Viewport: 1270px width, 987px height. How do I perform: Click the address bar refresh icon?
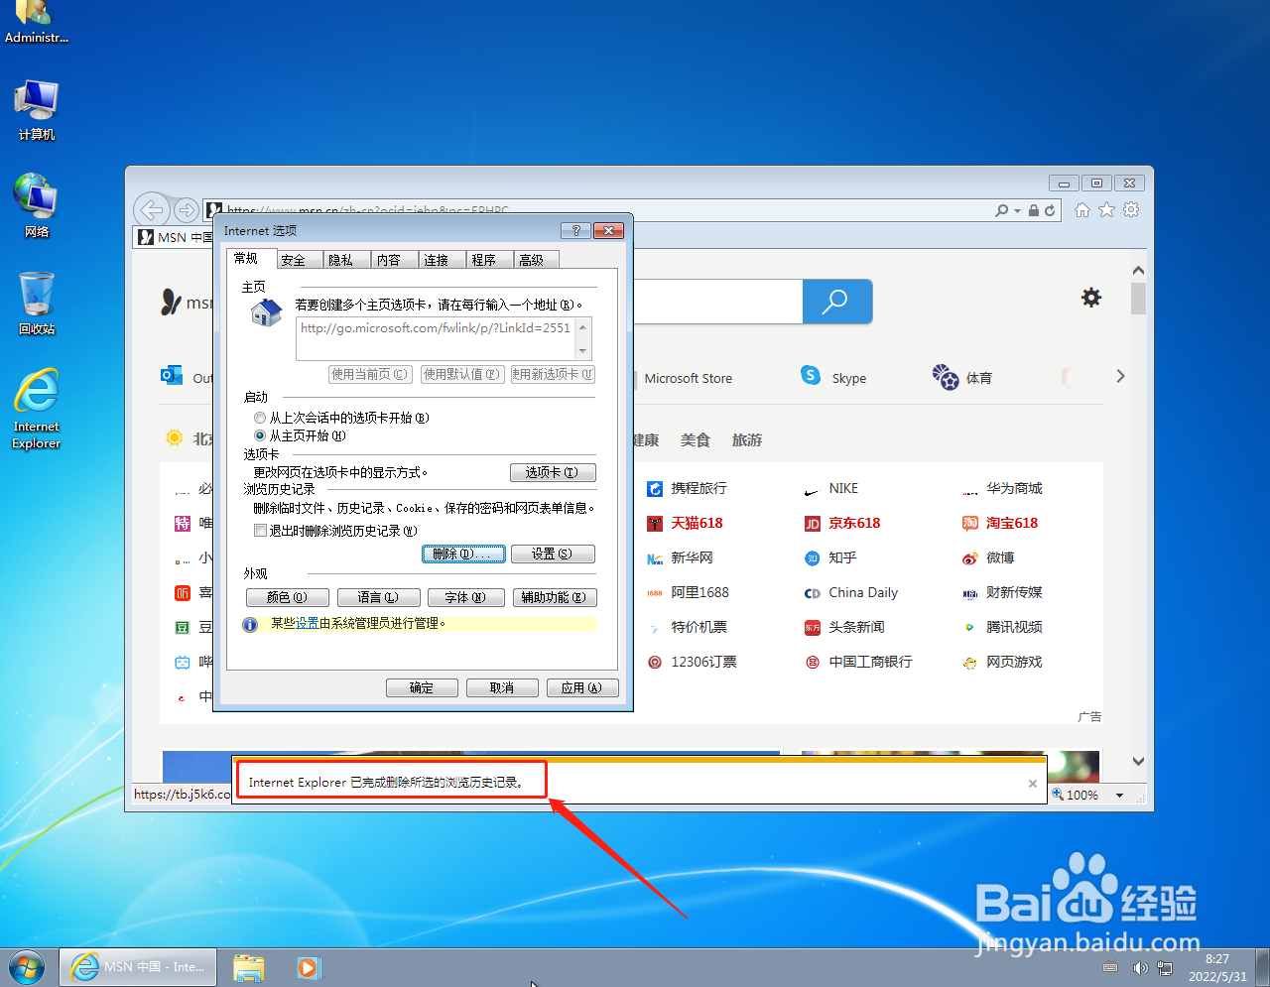[x=1050, y=210]
